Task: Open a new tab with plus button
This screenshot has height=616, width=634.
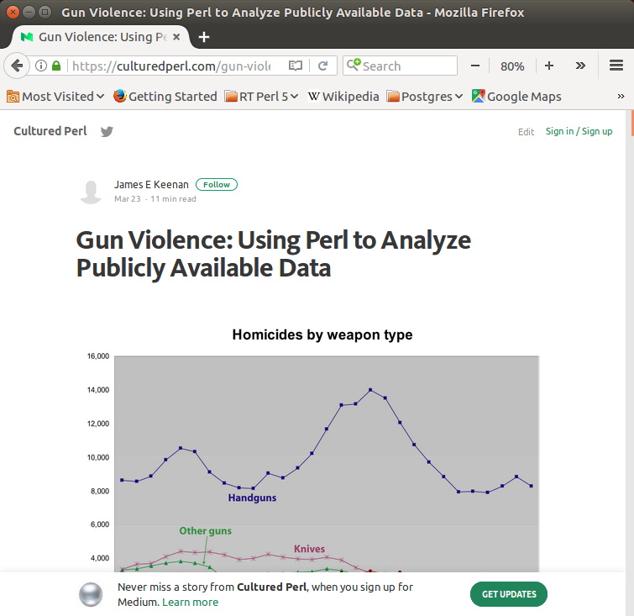Action: (x=204, y=37)
